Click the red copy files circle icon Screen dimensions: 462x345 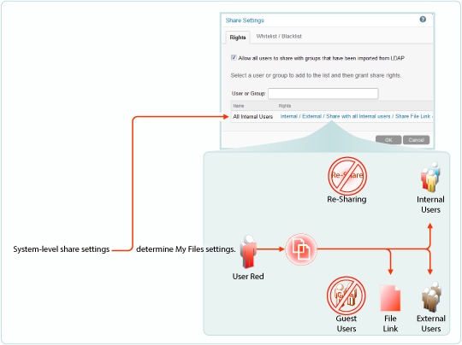tap(301, 249)
